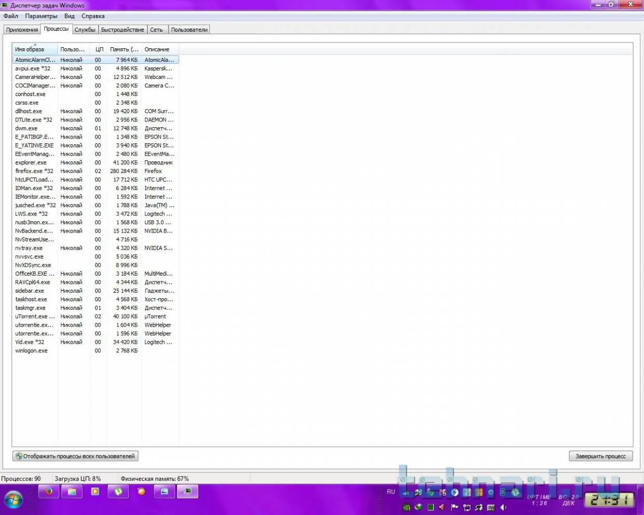Select the winlogon.exe process
644x515 pixels.
[x=96, y=350]
